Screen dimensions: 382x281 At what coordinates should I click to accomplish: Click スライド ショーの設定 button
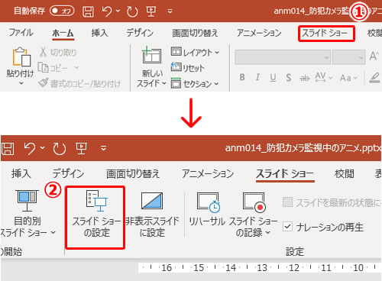click(95, 218)
